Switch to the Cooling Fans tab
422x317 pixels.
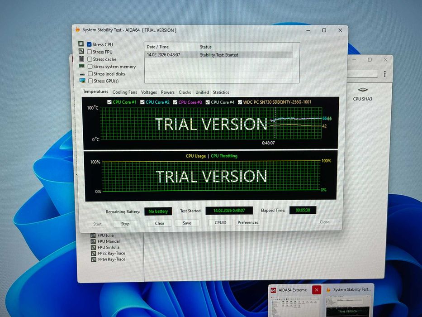pyautogui.click(x=124, y=92)
